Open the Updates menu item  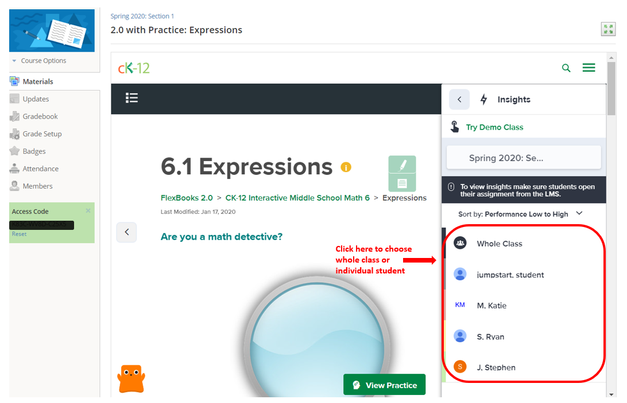click(36, 99)
